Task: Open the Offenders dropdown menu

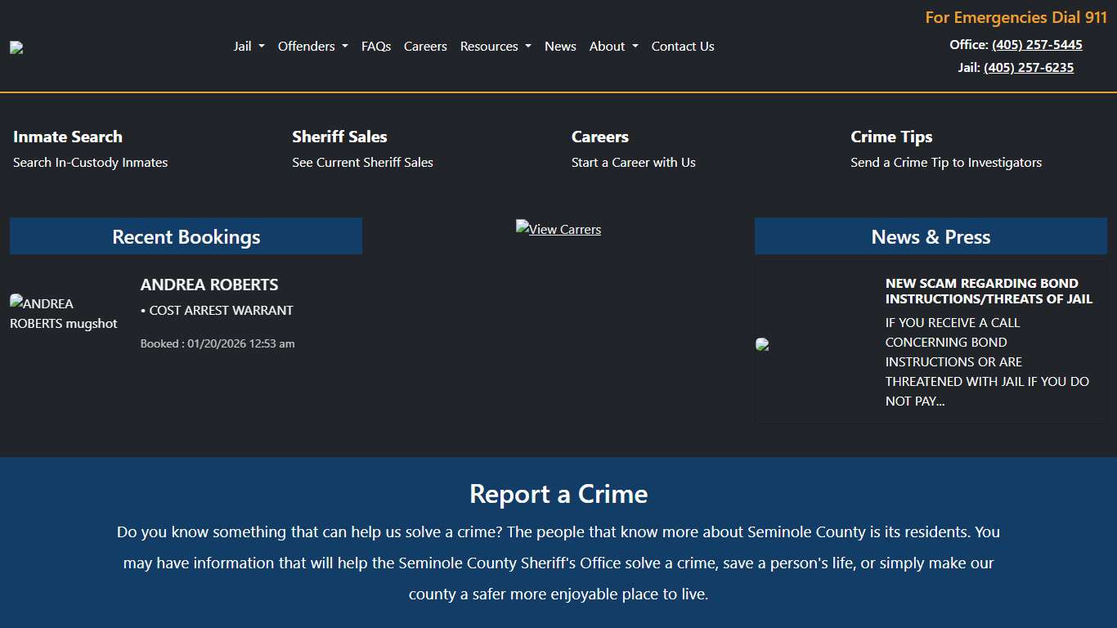Action: click(x=312, y=47)
